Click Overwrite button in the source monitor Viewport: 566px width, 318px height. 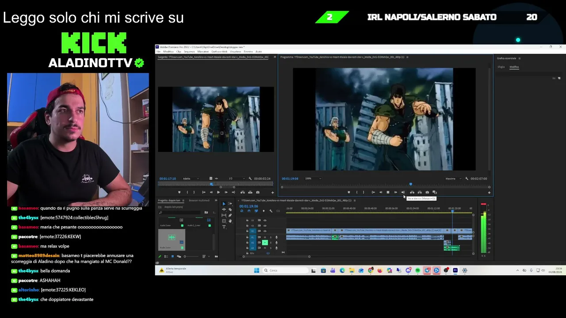(x=250, y=192)
